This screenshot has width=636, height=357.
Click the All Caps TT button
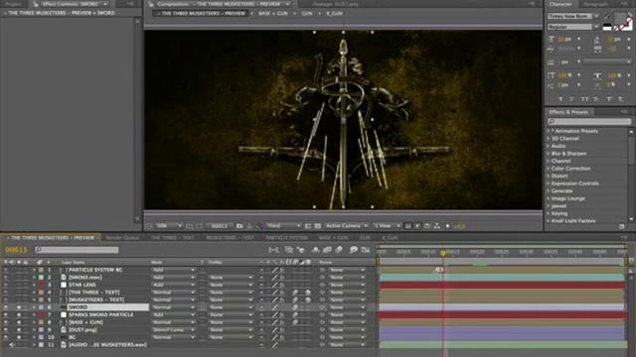584,99
